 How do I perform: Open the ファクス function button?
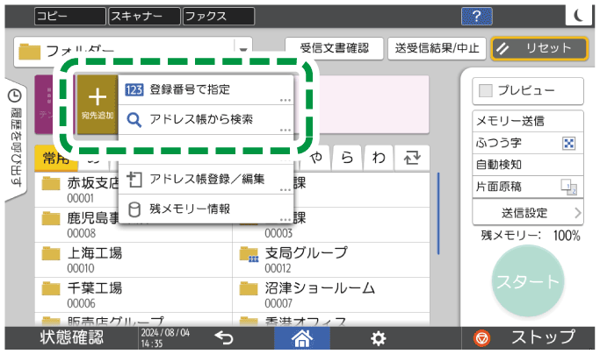219,17
